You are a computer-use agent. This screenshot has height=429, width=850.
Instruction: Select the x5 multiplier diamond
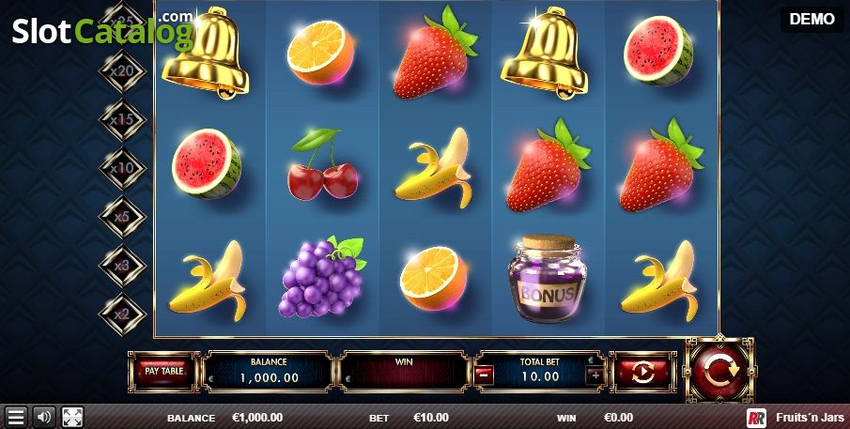(122, 217)
